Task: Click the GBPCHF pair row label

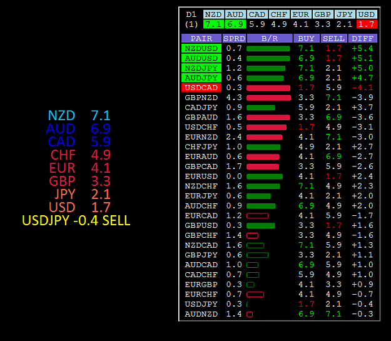Action: pyautogui.click(x=201, y=235)
